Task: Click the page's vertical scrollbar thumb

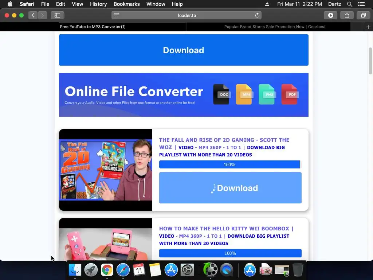Action: 370,61
